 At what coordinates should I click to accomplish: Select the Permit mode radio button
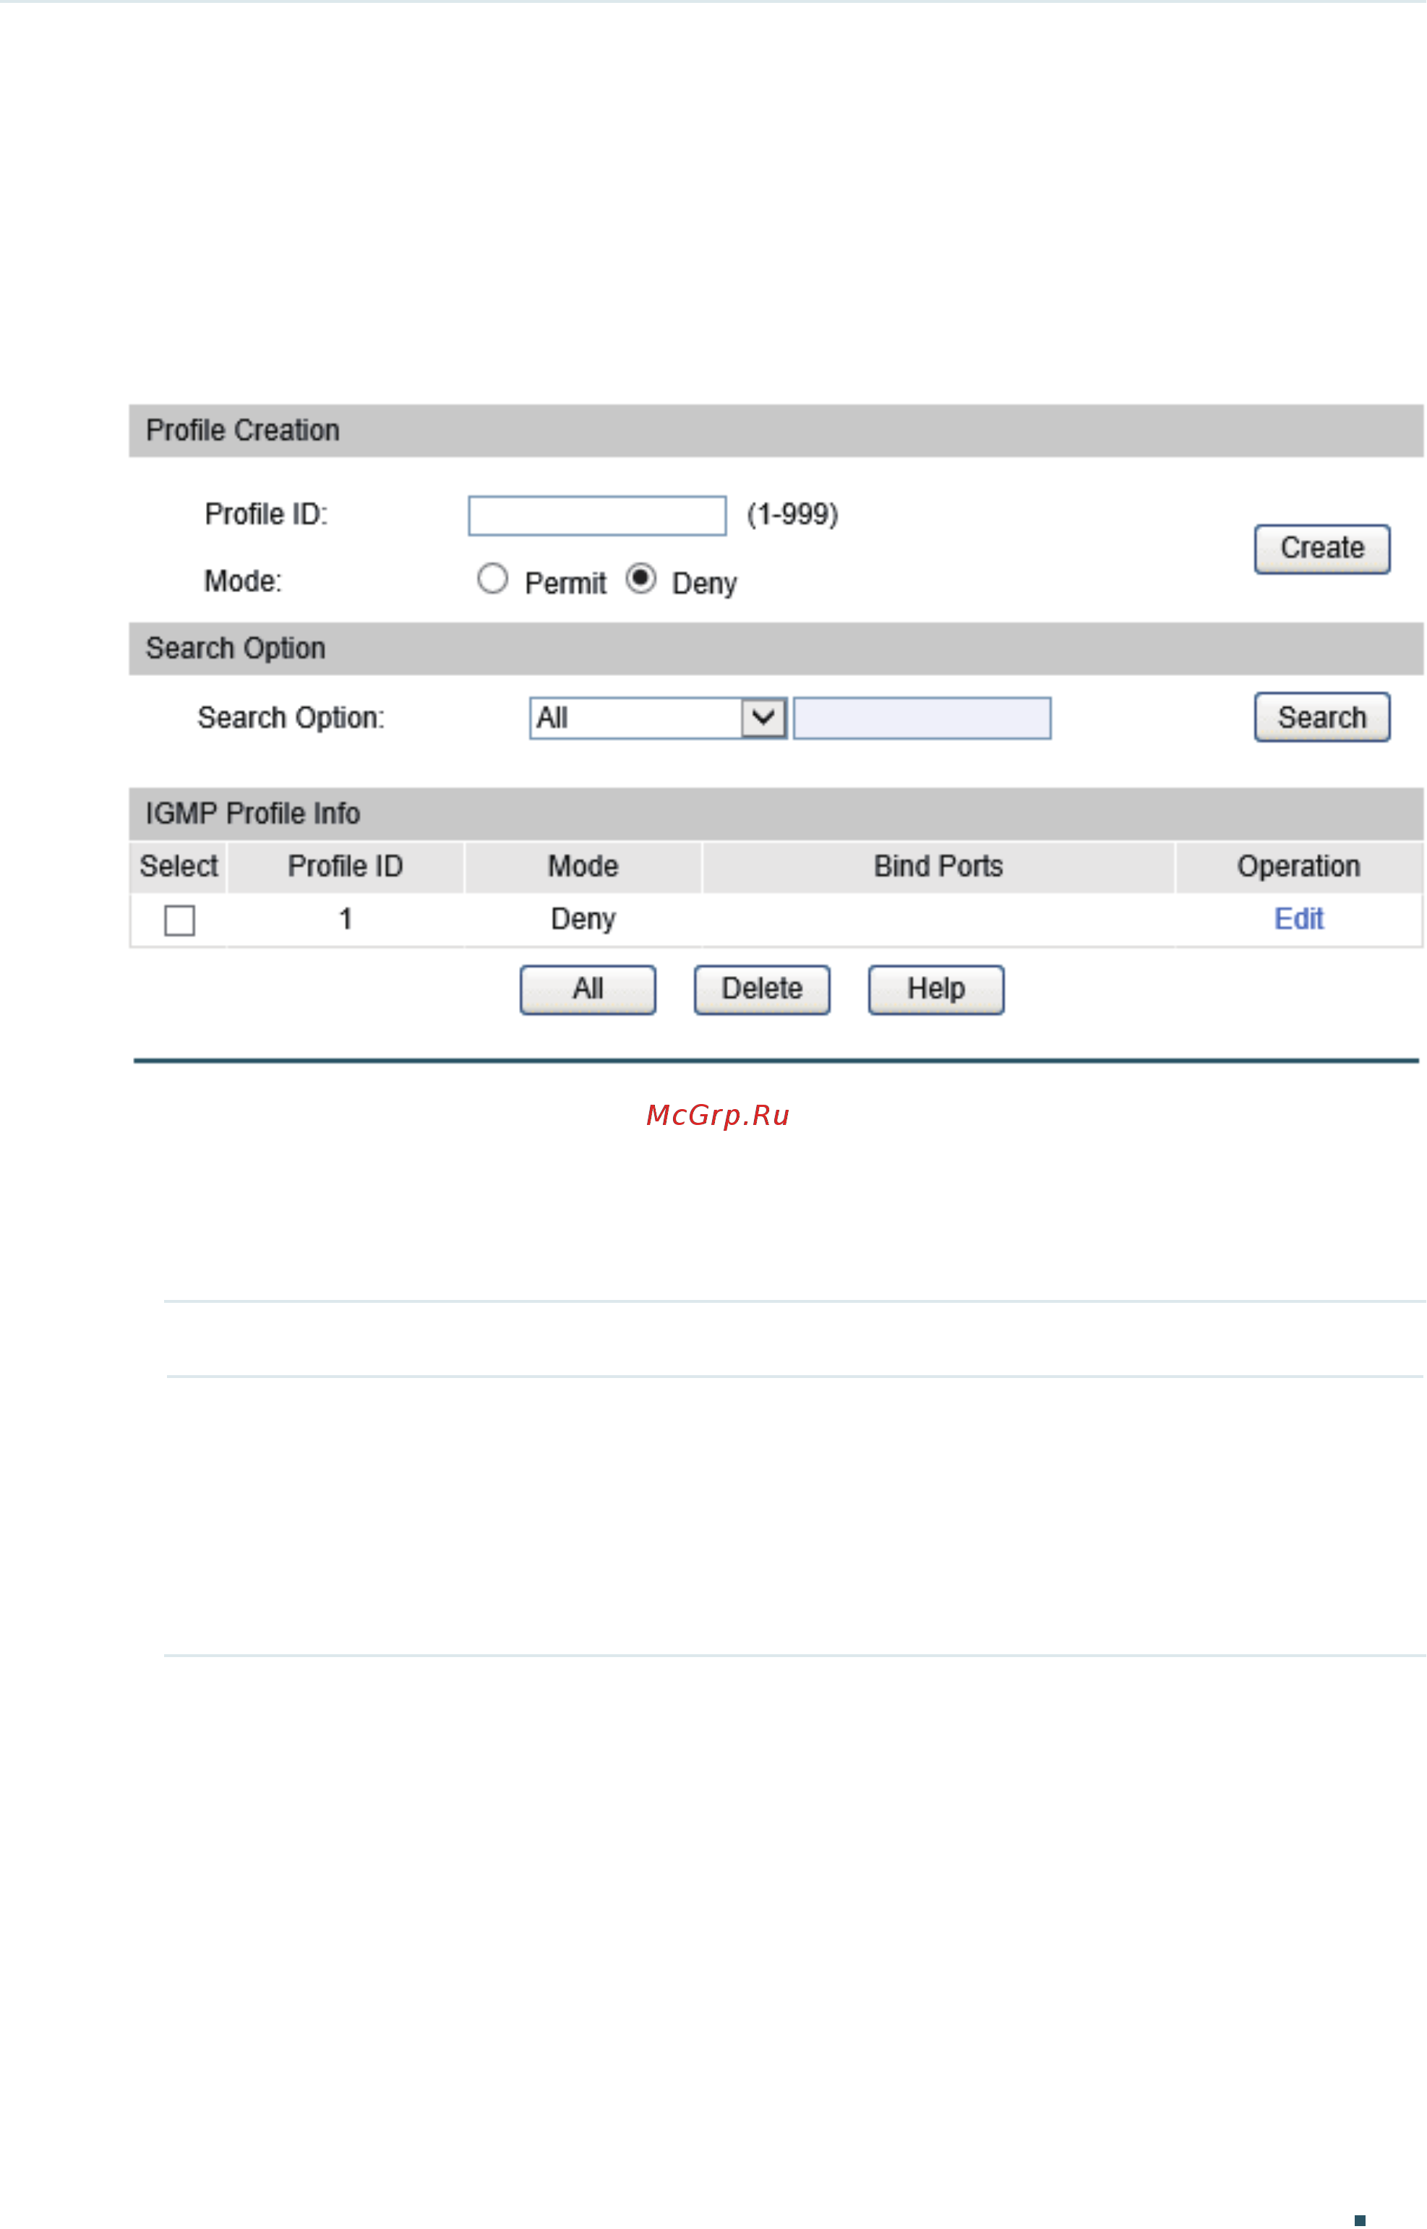[x=493, y=579]
